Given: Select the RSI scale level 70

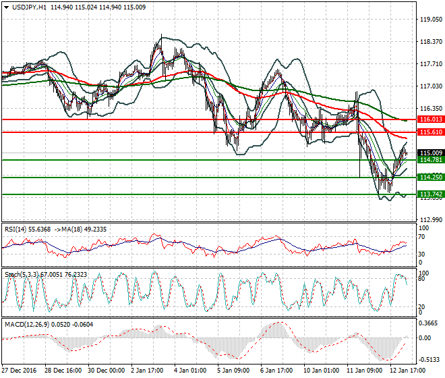Looking at the screenshot, I should tap(422, 237).
